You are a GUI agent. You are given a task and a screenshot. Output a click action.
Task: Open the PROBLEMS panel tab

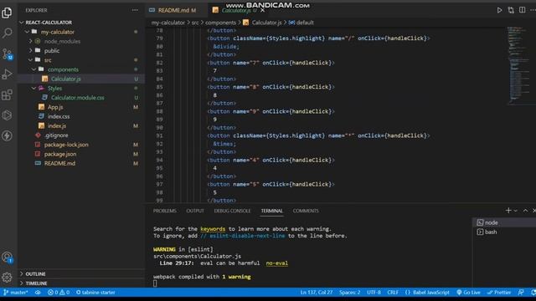(x=165, y=211)
